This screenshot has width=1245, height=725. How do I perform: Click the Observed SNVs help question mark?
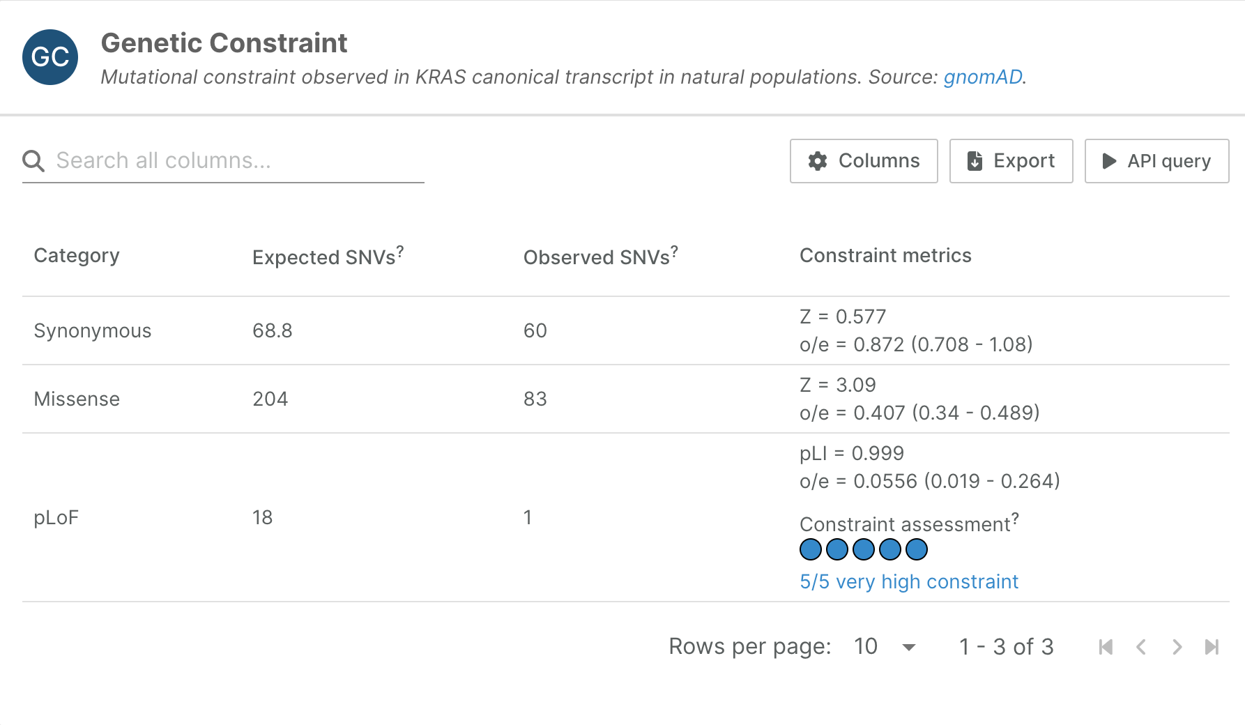point(674,251)
